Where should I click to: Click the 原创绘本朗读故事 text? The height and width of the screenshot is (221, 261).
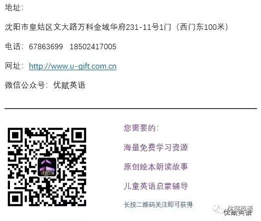[156, 167]
